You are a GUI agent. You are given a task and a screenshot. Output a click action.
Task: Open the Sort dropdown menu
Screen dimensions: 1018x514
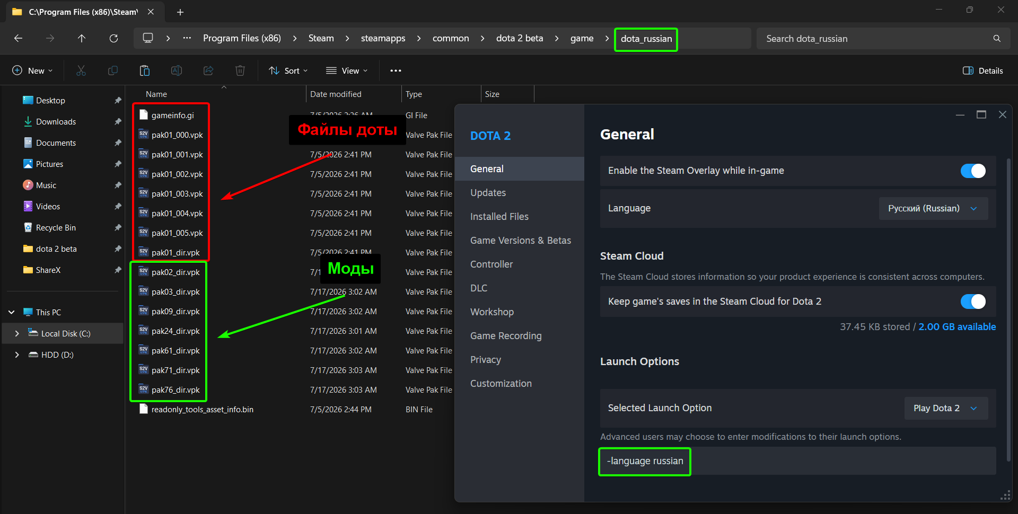(x=288, y=70)
